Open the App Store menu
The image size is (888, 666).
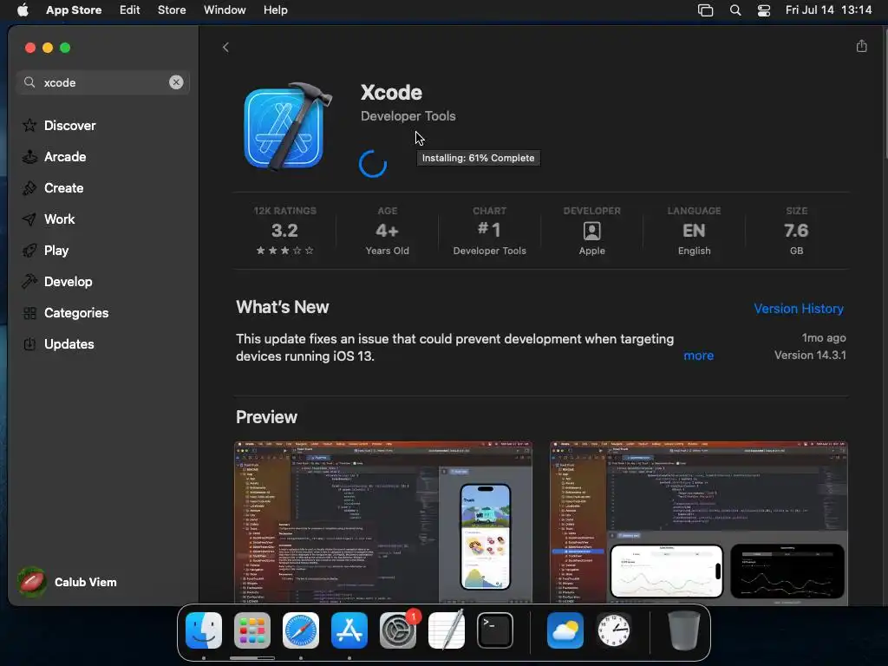(74, 10)
